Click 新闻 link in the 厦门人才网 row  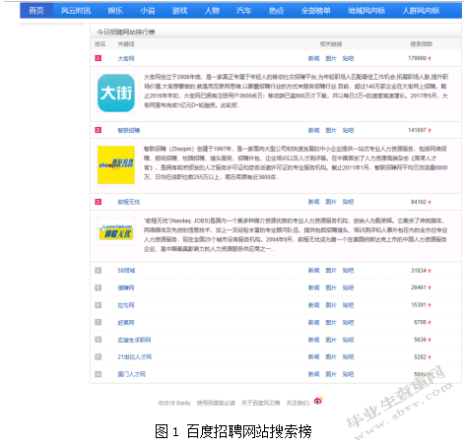point(313,374)
